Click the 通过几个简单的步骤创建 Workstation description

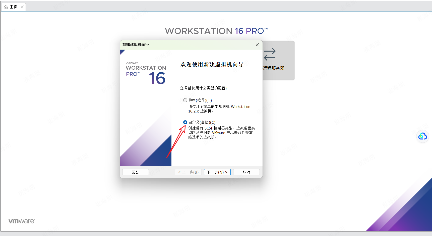pyautogui.click(x=219, y=109)
